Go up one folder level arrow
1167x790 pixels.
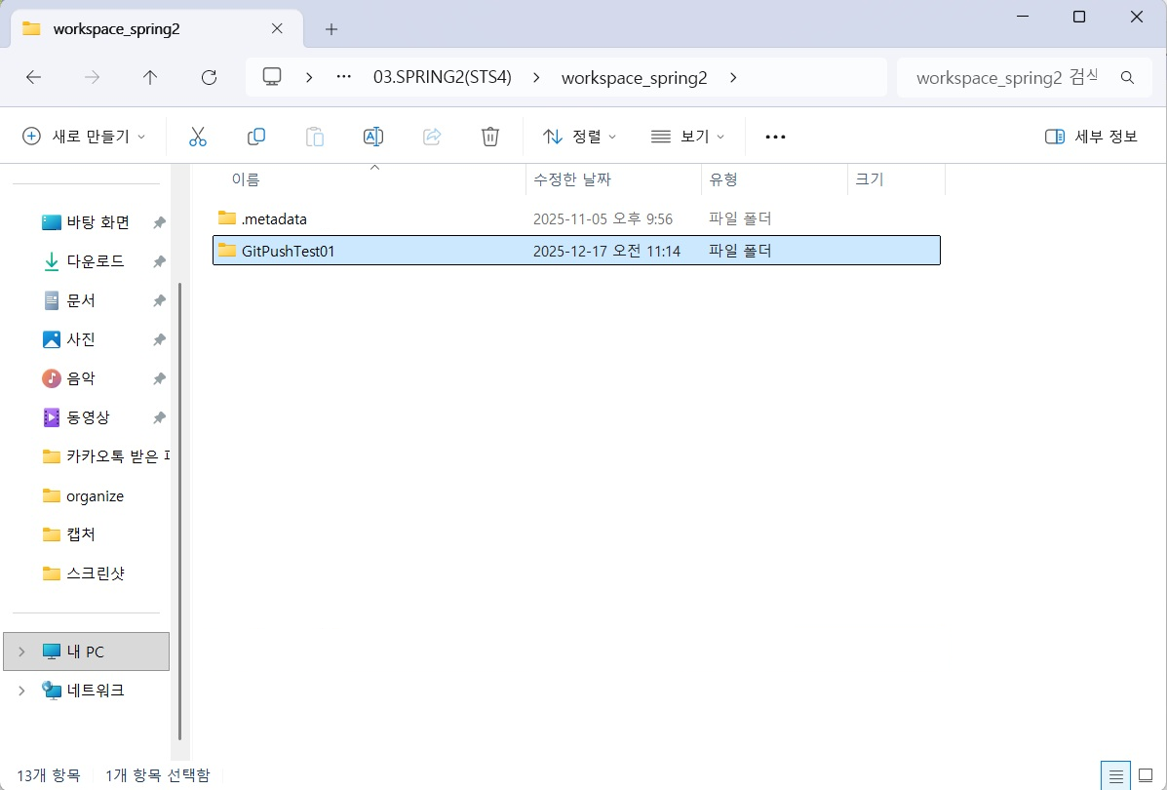(150, 77)
